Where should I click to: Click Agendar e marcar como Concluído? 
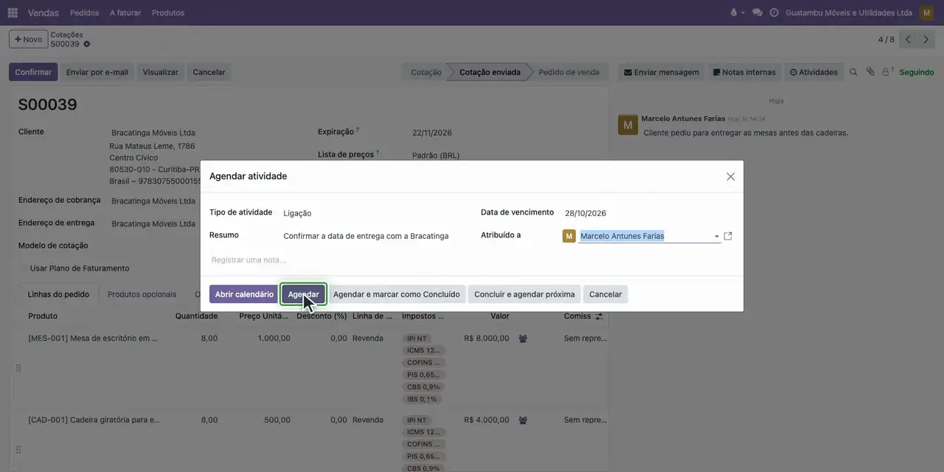click(x=396, y=294)
